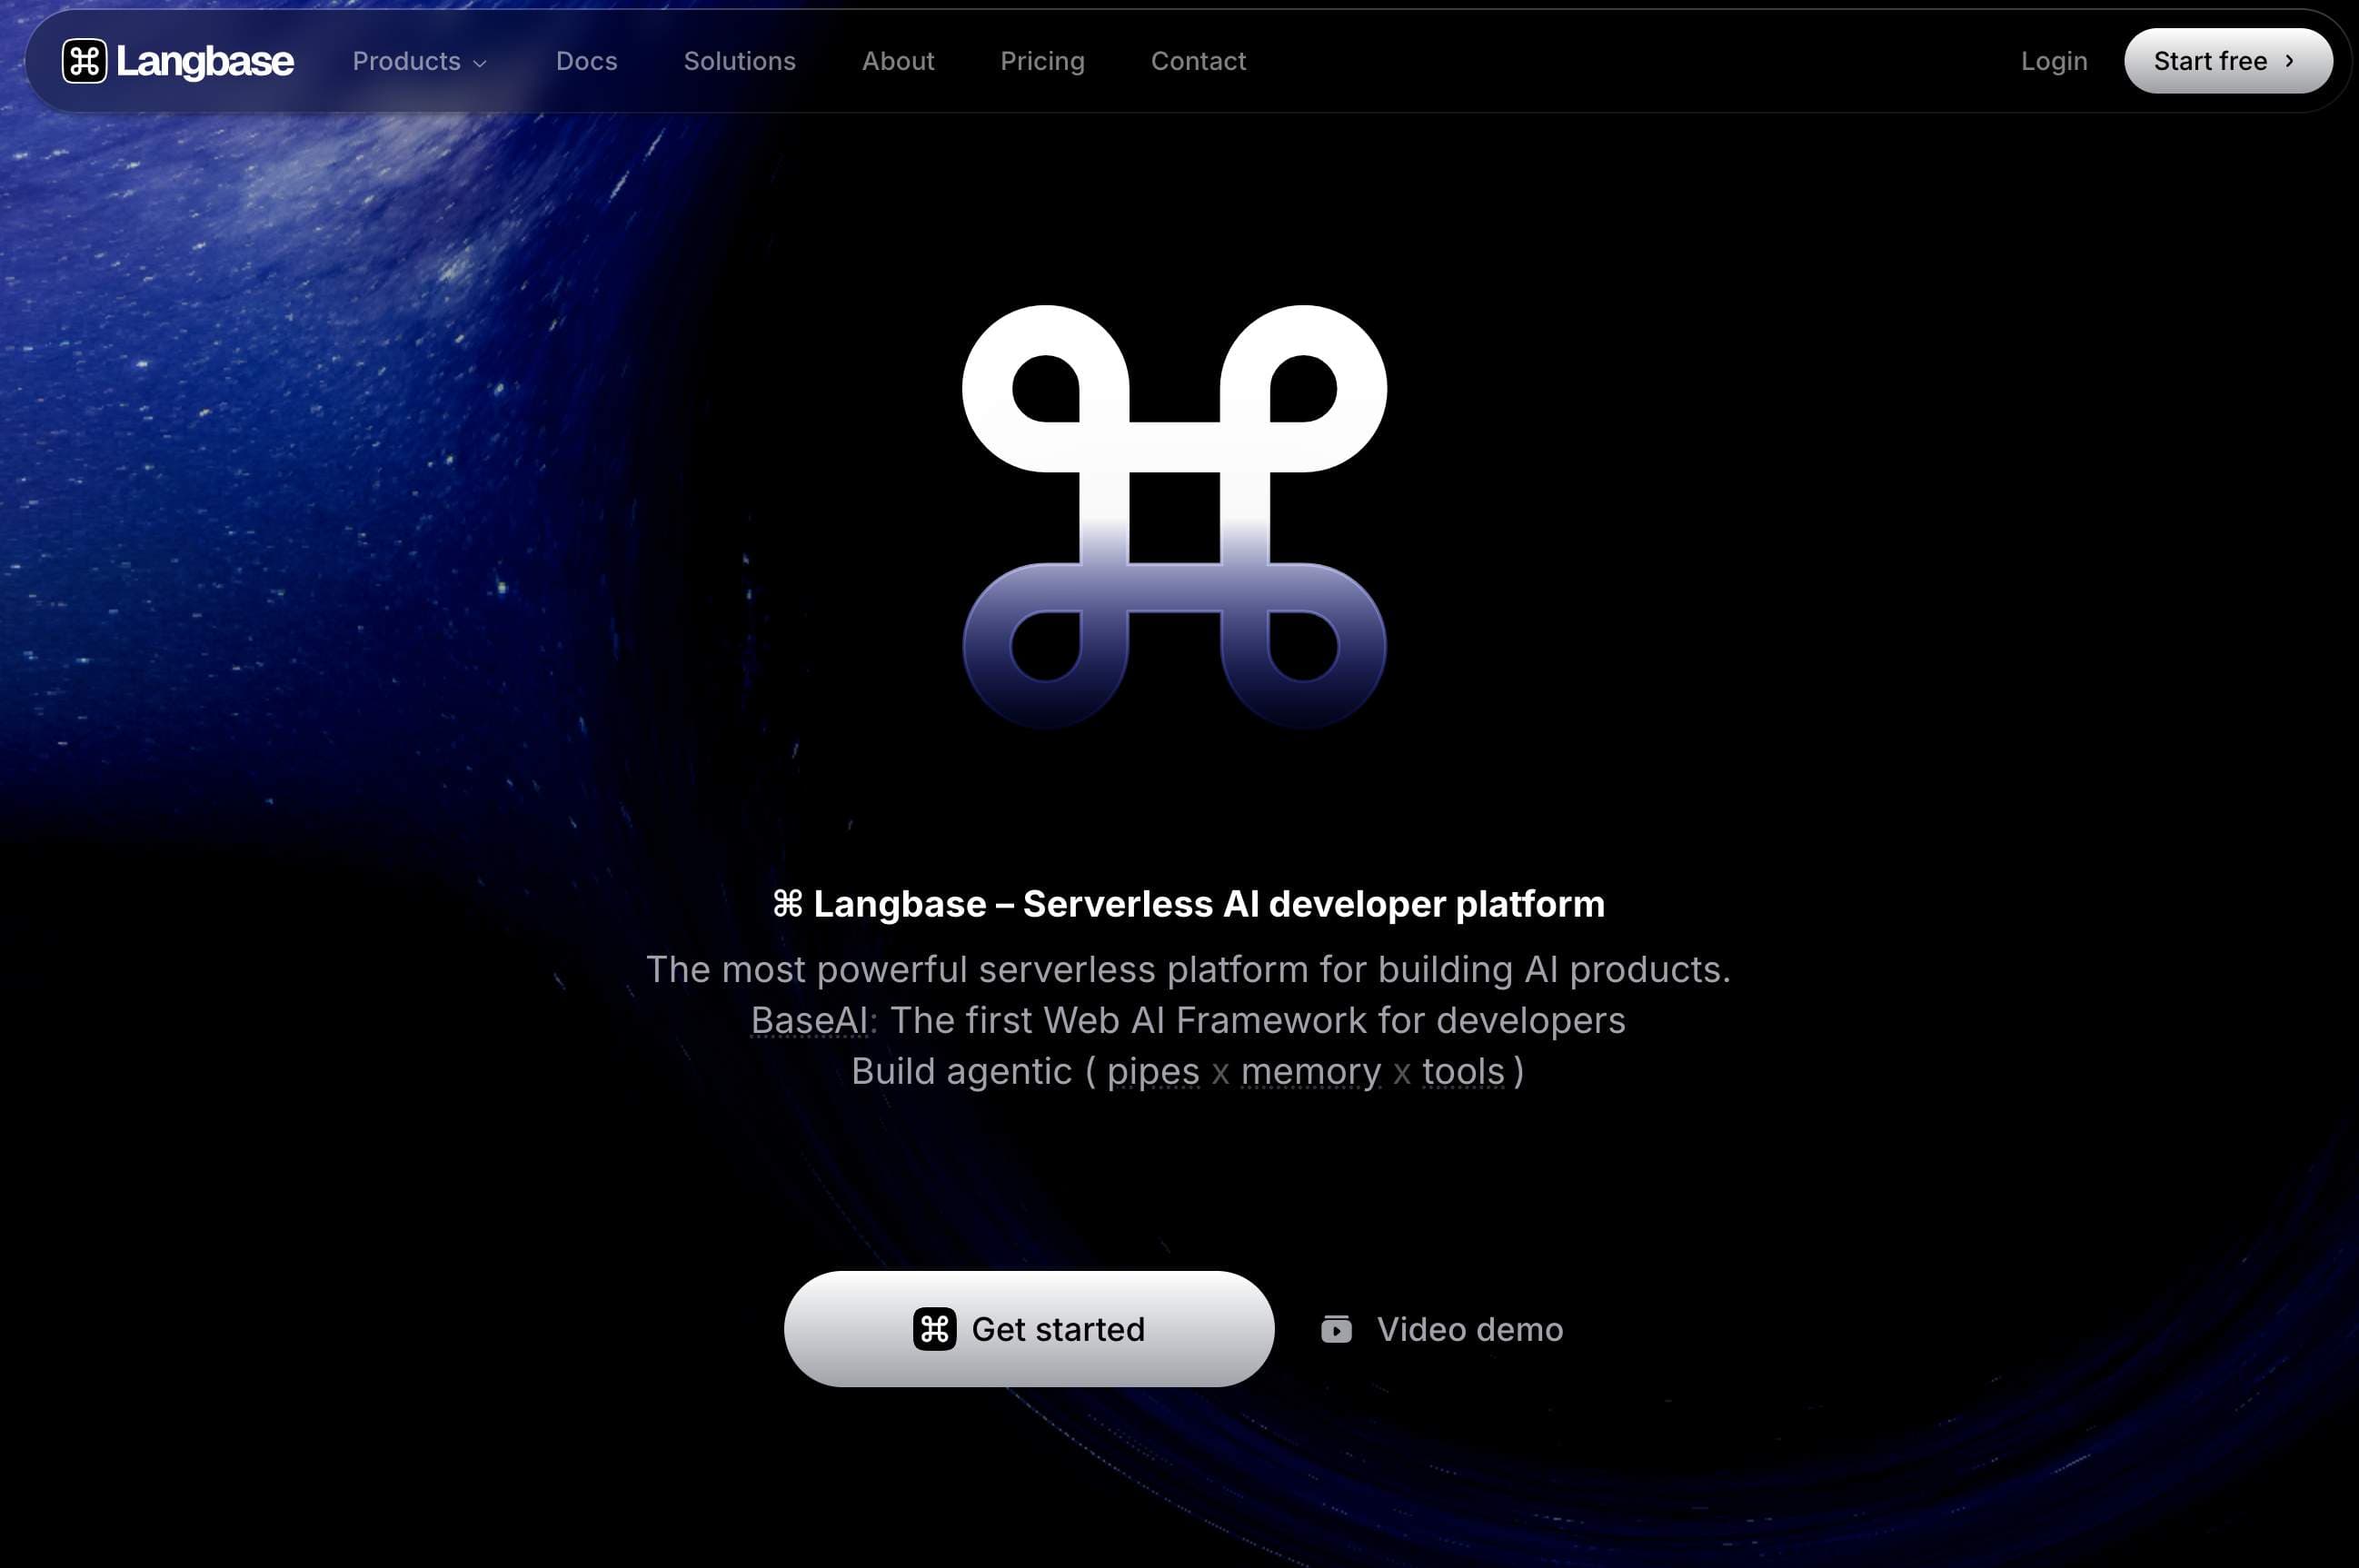The image size is (2359, 1568).
Task: Click the arrow icon in Start free
Action: pyautogui.click(x=2289, y=61)
